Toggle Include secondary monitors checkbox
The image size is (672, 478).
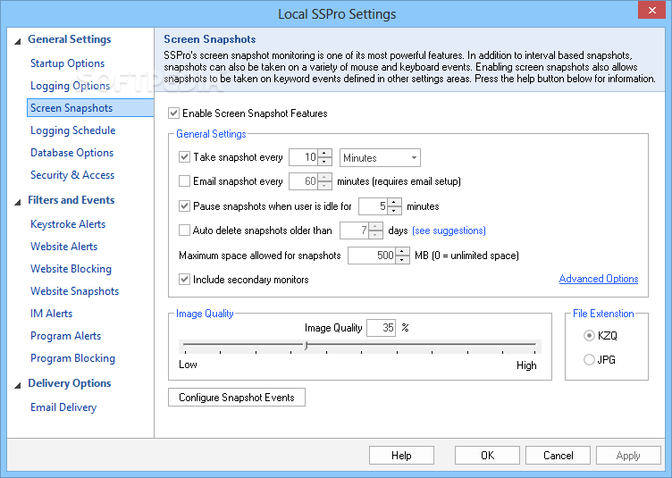[184, 280]
